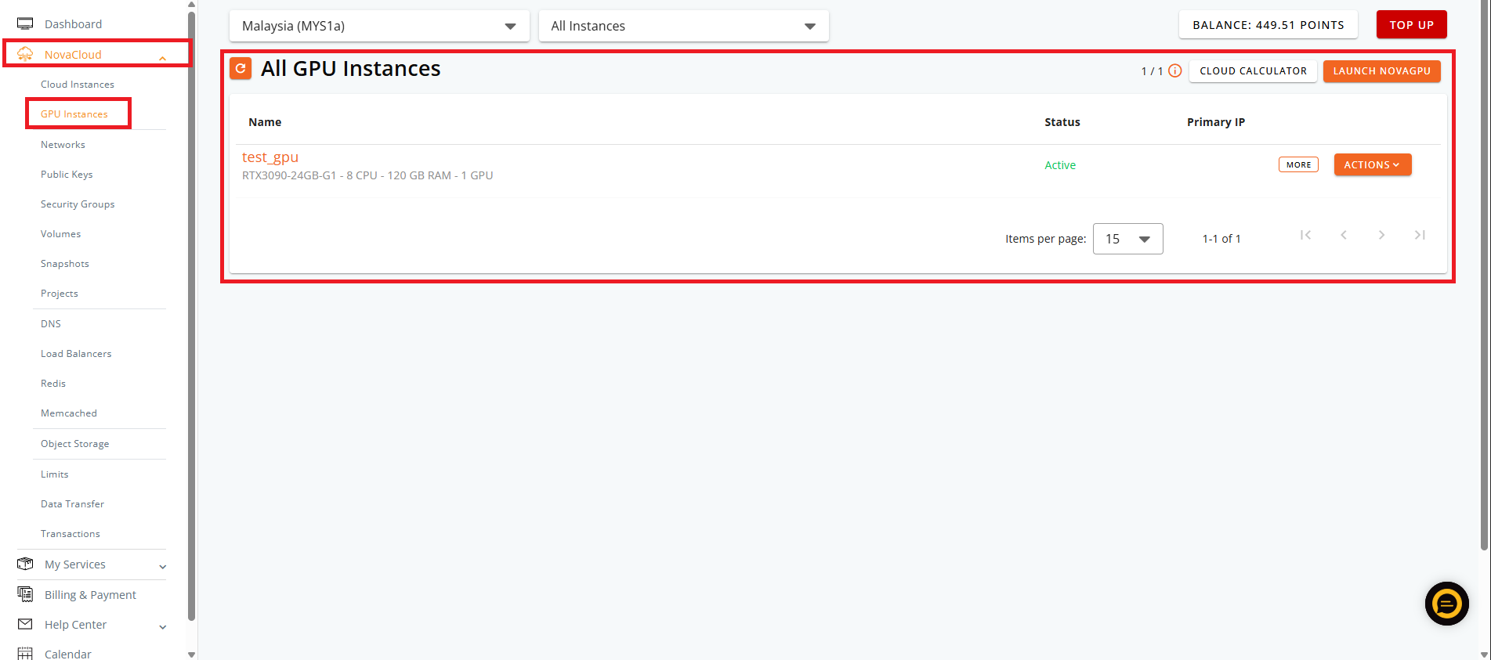Viewport: 1491px width, 660px height.
Task: Click the Name column header
Action: tap(265, 122)
